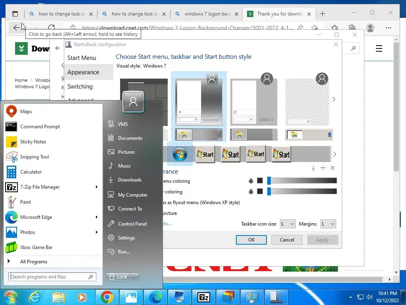Expand Microsoft Edge submenu arrow
Viewport: 406px width, 305px height.
(x=97, y=217)
